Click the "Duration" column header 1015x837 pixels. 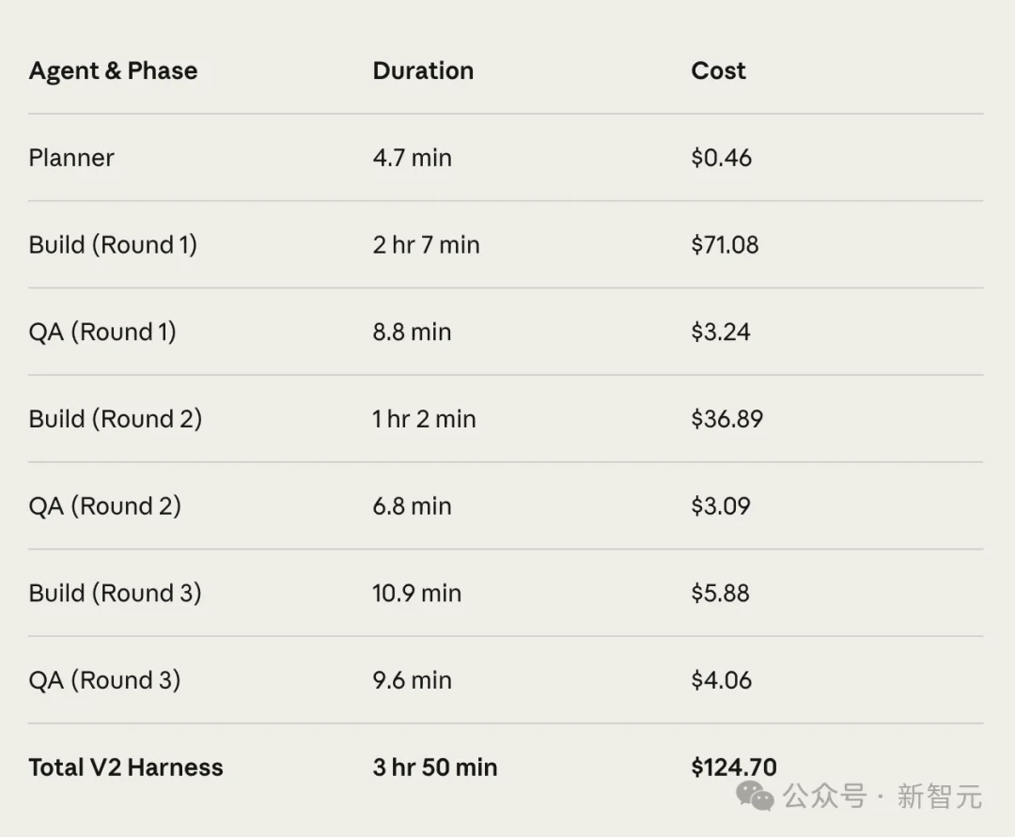pos(423,71)
